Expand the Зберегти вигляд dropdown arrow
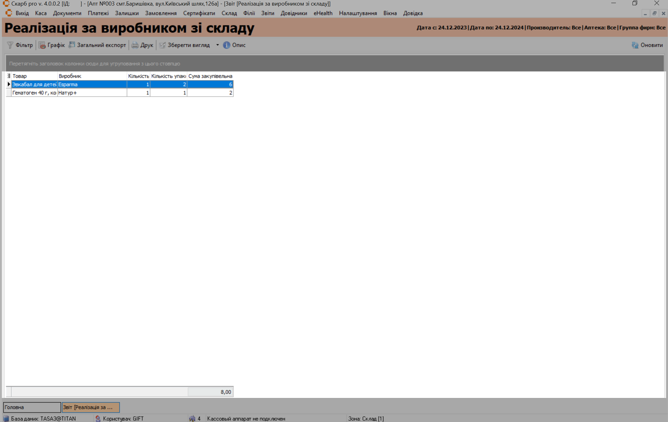 tap(217, 45)
